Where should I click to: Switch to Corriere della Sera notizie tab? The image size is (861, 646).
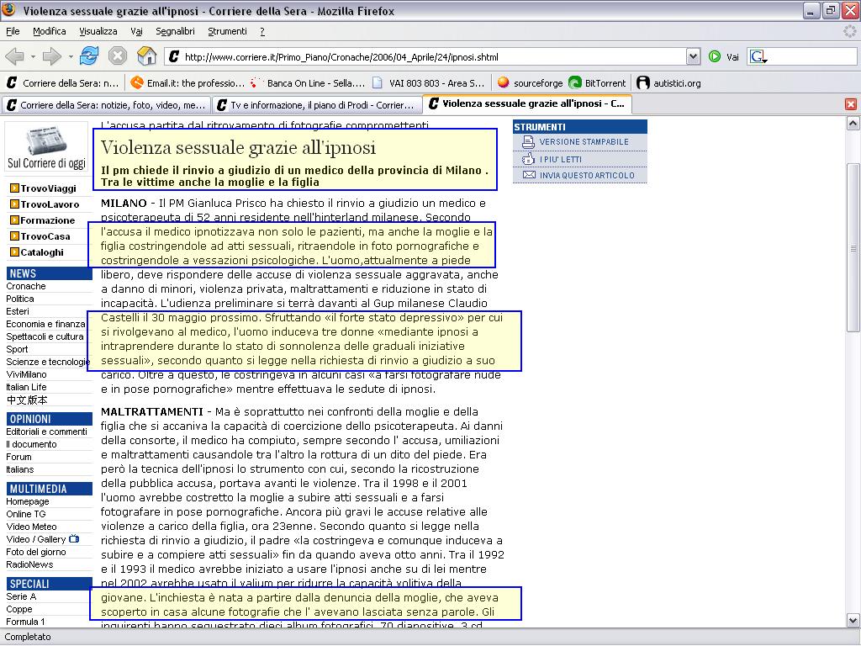[x=106, y=105]
